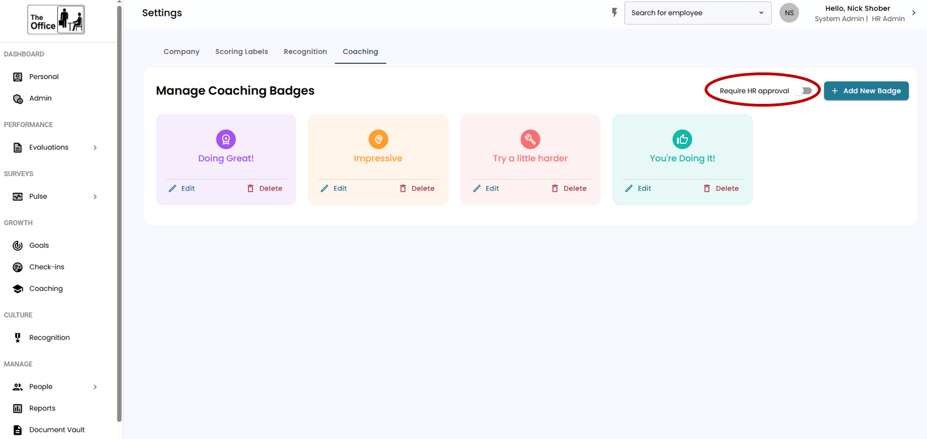This screenshot has height=439, width=927.
Task: Delete the You're Doing It! badge
Action: [721, 188]
